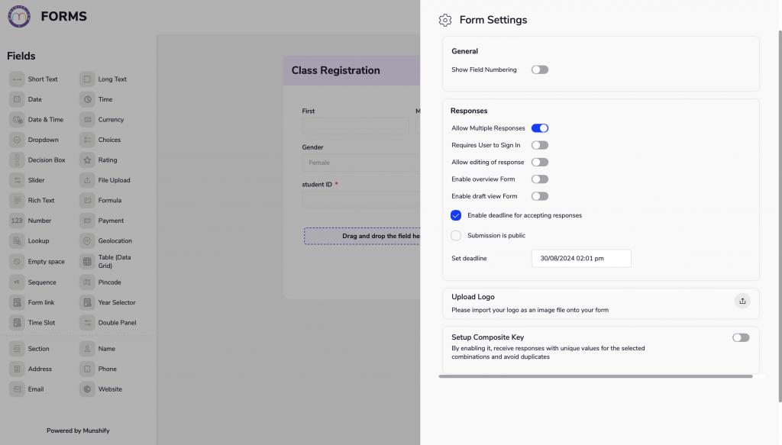Select the Dropdown field type

click(x=17, y=140)
